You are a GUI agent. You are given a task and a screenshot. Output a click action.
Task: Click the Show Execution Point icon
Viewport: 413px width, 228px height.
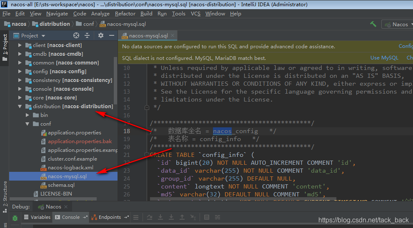(136, 217)
